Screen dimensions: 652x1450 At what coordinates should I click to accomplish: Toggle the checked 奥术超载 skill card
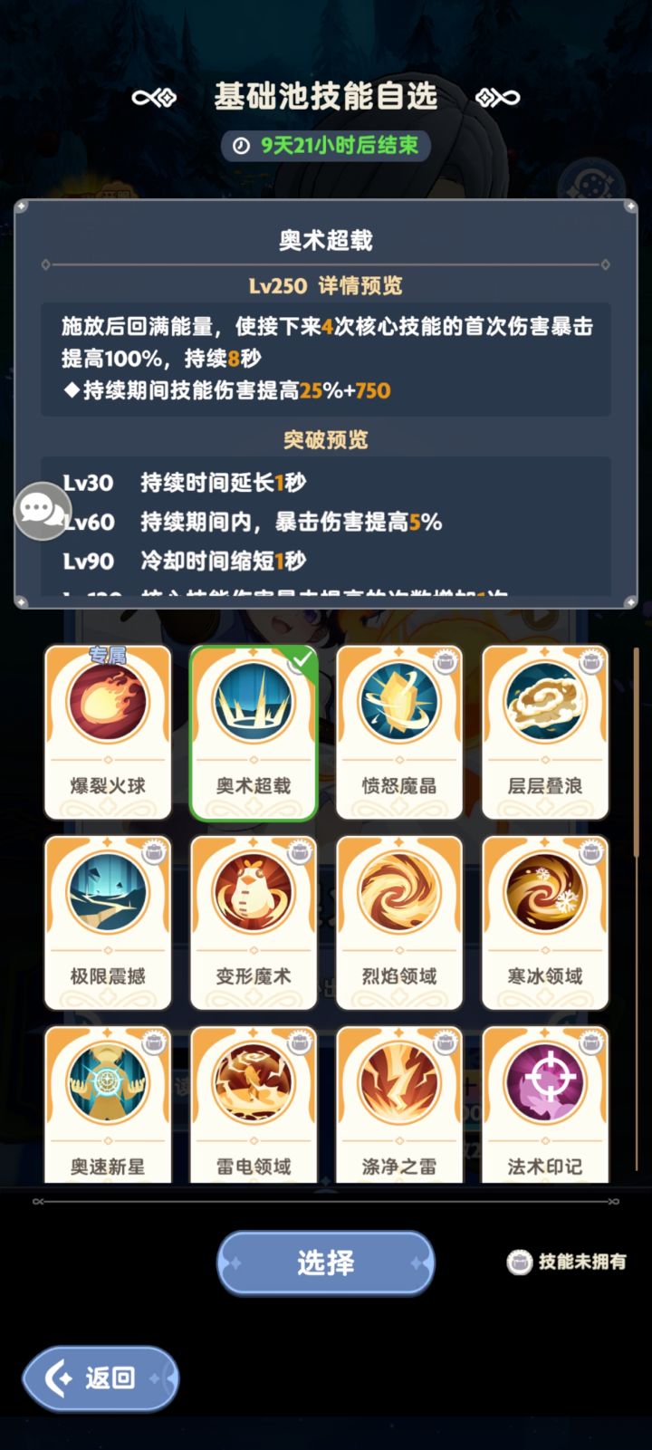click(254, 732)
